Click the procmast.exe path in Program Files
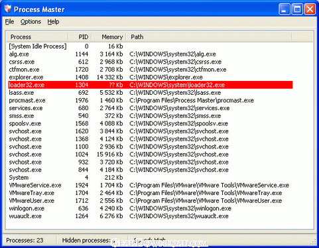The height and width of the screenshot is (248, 319). pos(192,100)
